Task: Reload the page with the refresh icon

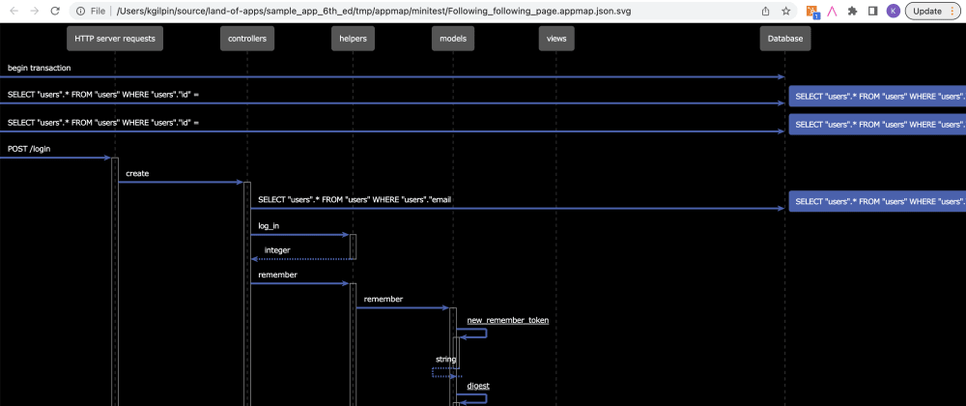Action: point(55,11)
